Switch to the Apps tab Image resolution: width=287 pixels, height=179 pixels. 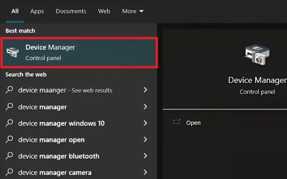37,11
